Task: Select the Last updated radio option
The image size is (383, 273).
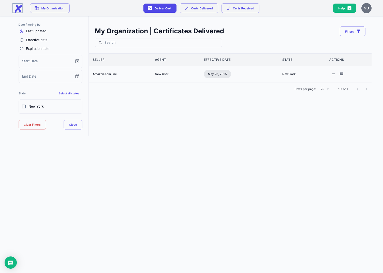Action: 22,31
